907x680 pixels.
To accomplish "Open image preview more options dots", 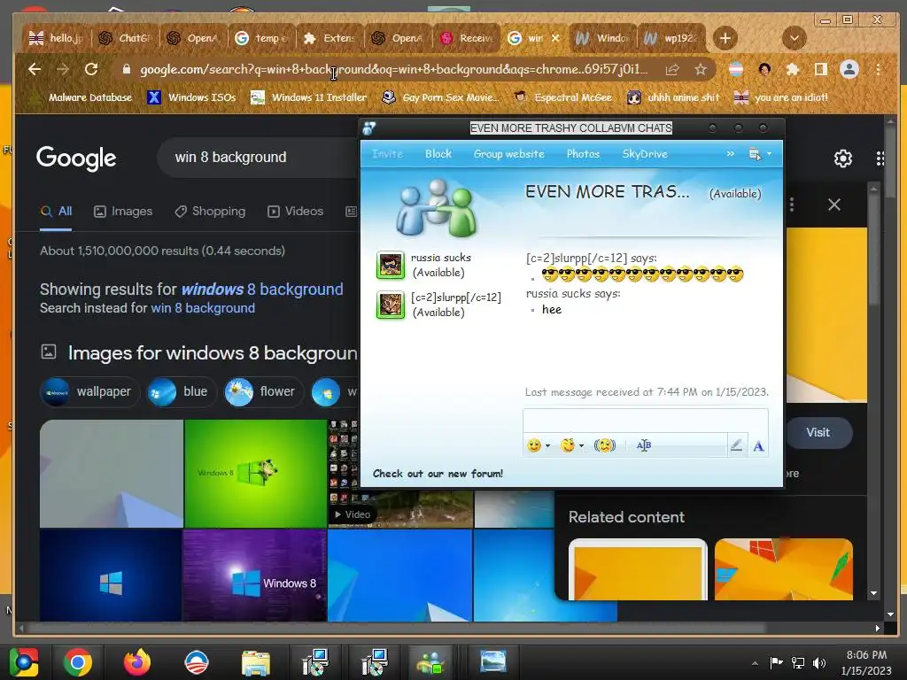I will pos(792,205).
